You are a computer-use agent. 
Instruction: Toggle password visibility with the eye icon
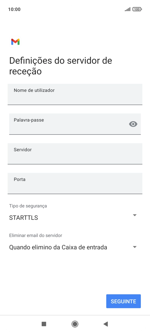tap(133, 124)
